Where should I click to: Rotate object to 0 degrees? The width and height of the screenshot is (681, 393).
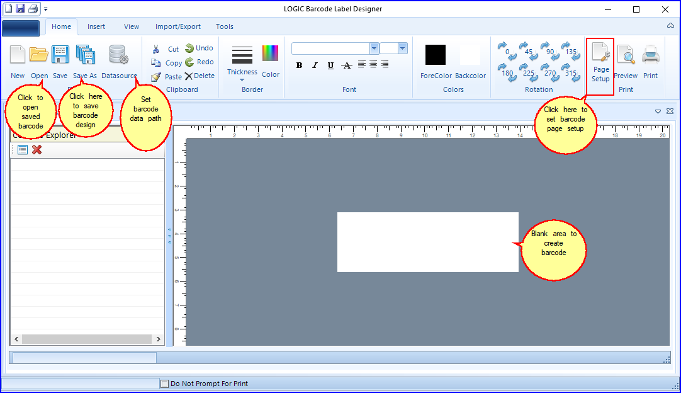coord(507,51)
